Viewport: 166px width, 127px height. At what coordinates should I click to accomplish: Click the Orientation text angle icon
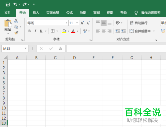point(118,23)
